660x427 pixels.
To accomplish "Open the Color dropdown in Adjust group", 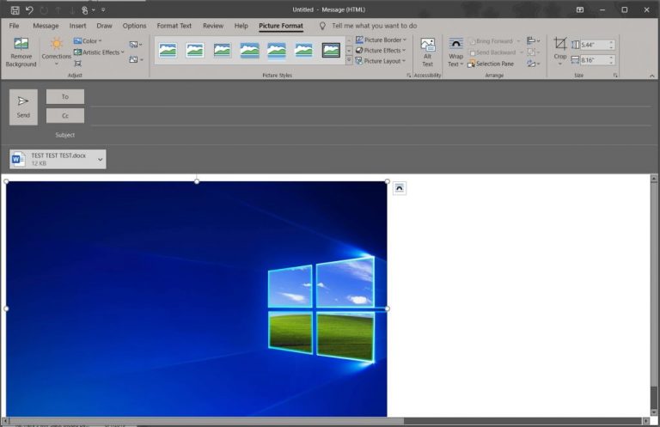I will point(88,40).
